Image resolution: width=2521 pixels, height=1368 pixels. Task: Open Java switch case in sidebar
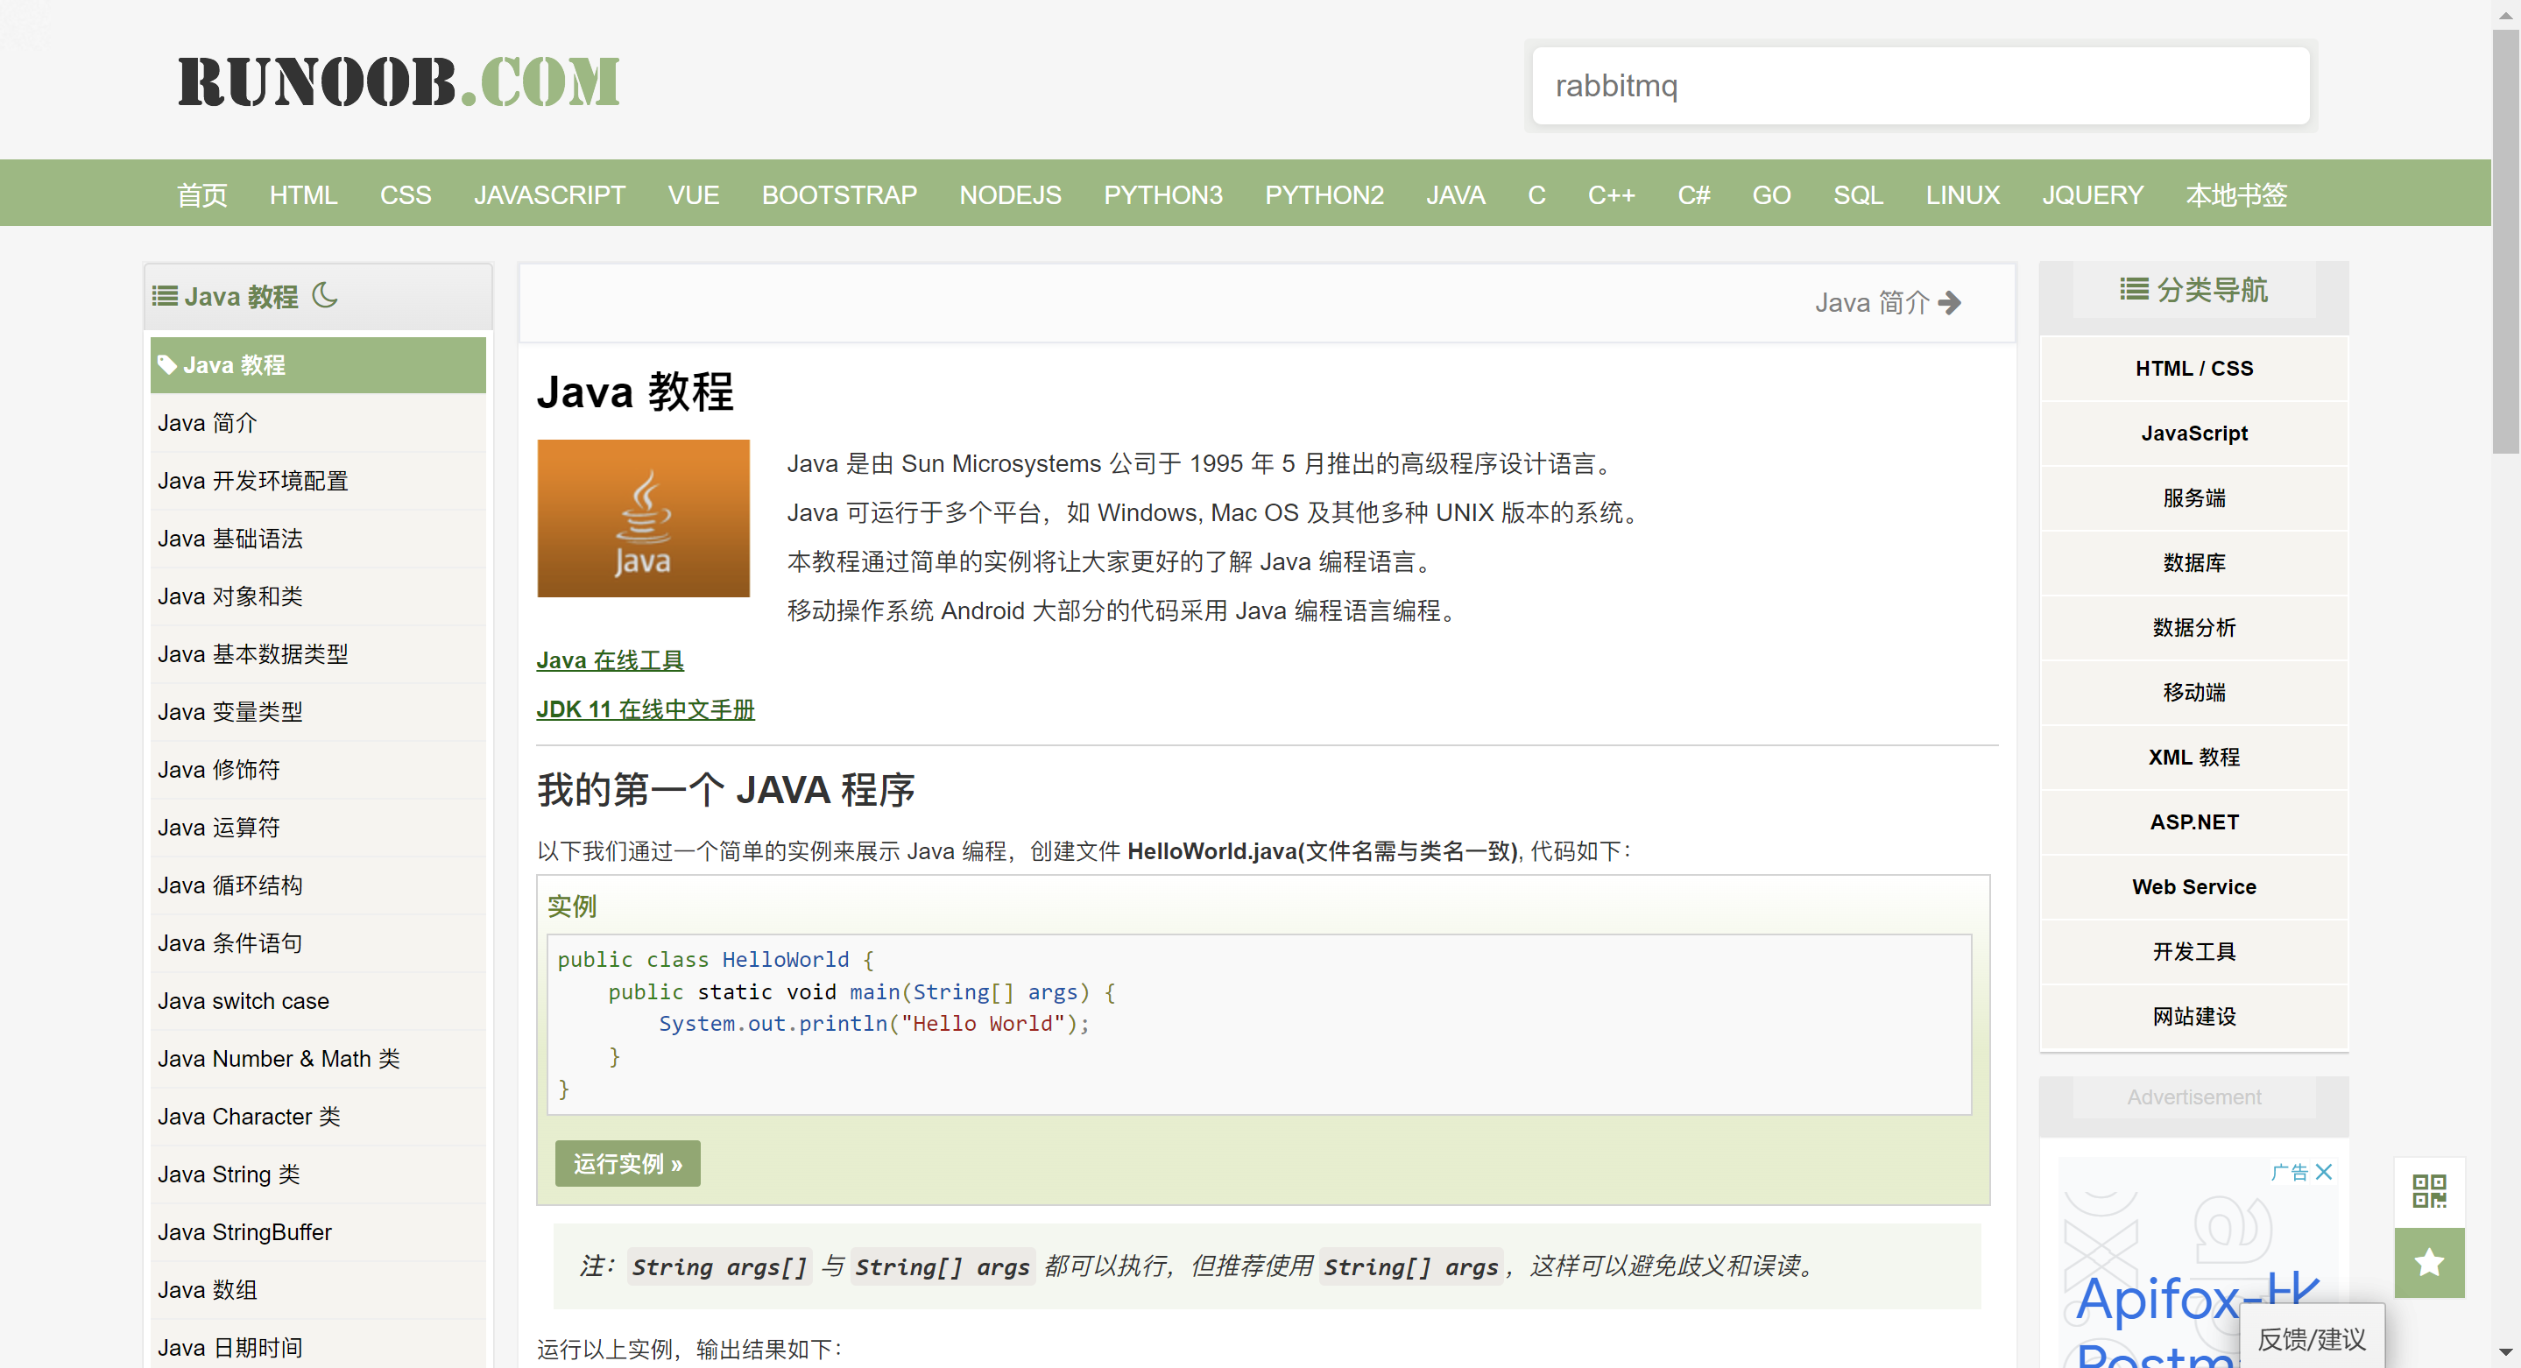point(244,1001)
